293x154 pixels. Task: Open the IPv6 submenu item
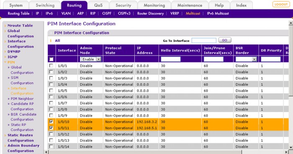click(49, 13)
